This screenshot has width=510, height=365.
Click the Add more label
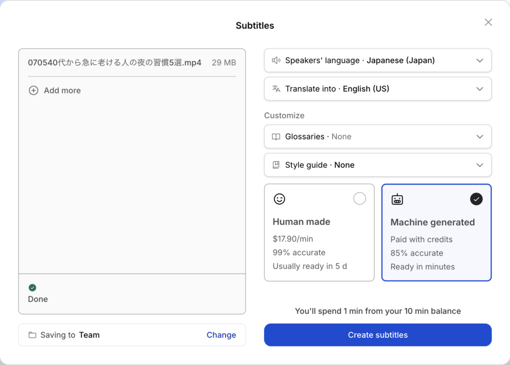click(62, 91)
